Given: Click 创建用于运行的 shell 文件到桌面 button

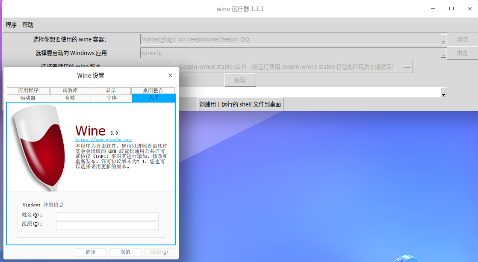Looking at the screenshot, I should (x=240, y=104).
